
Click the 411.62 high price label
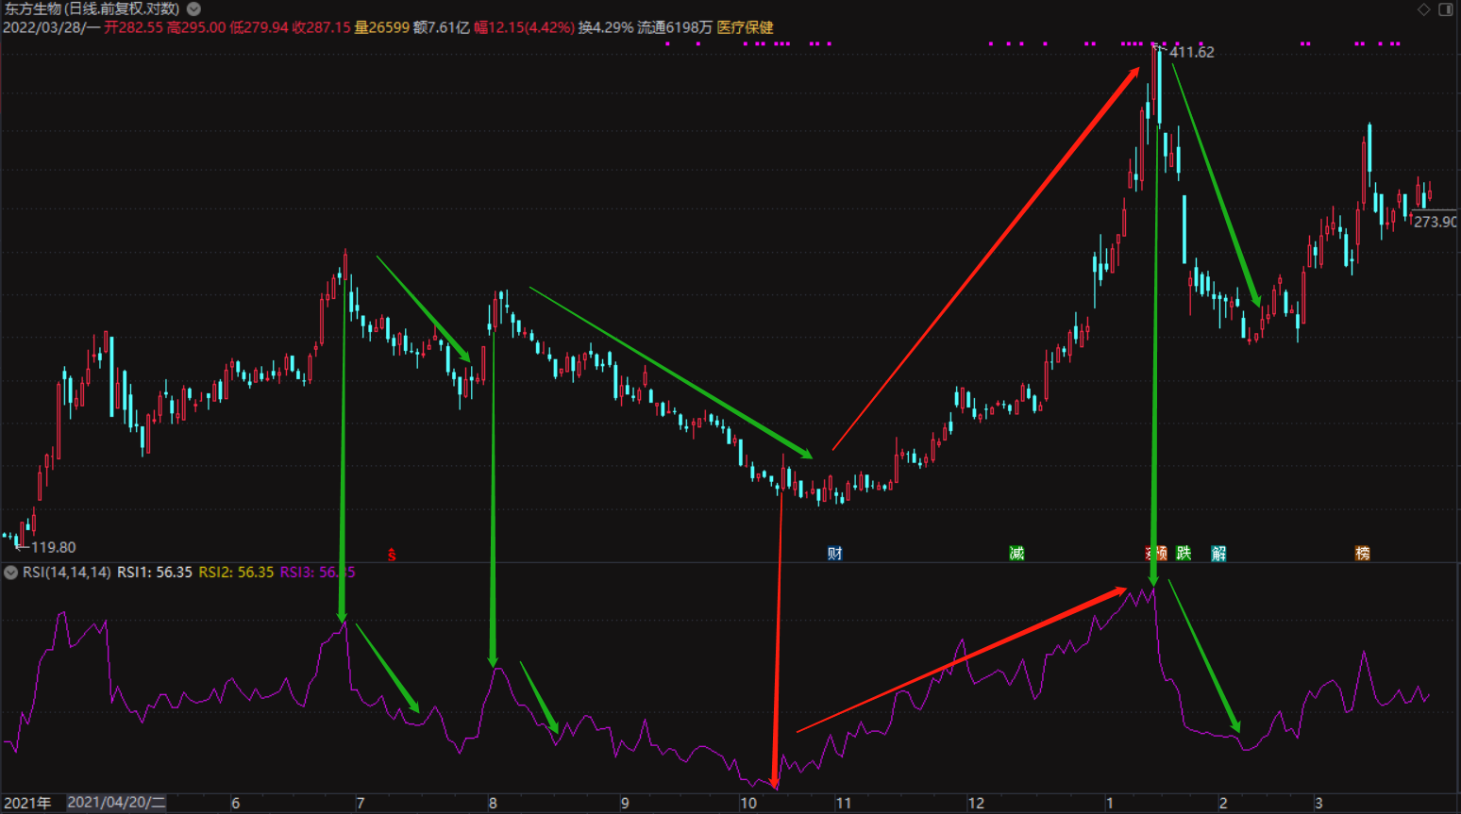(1191, 53)
